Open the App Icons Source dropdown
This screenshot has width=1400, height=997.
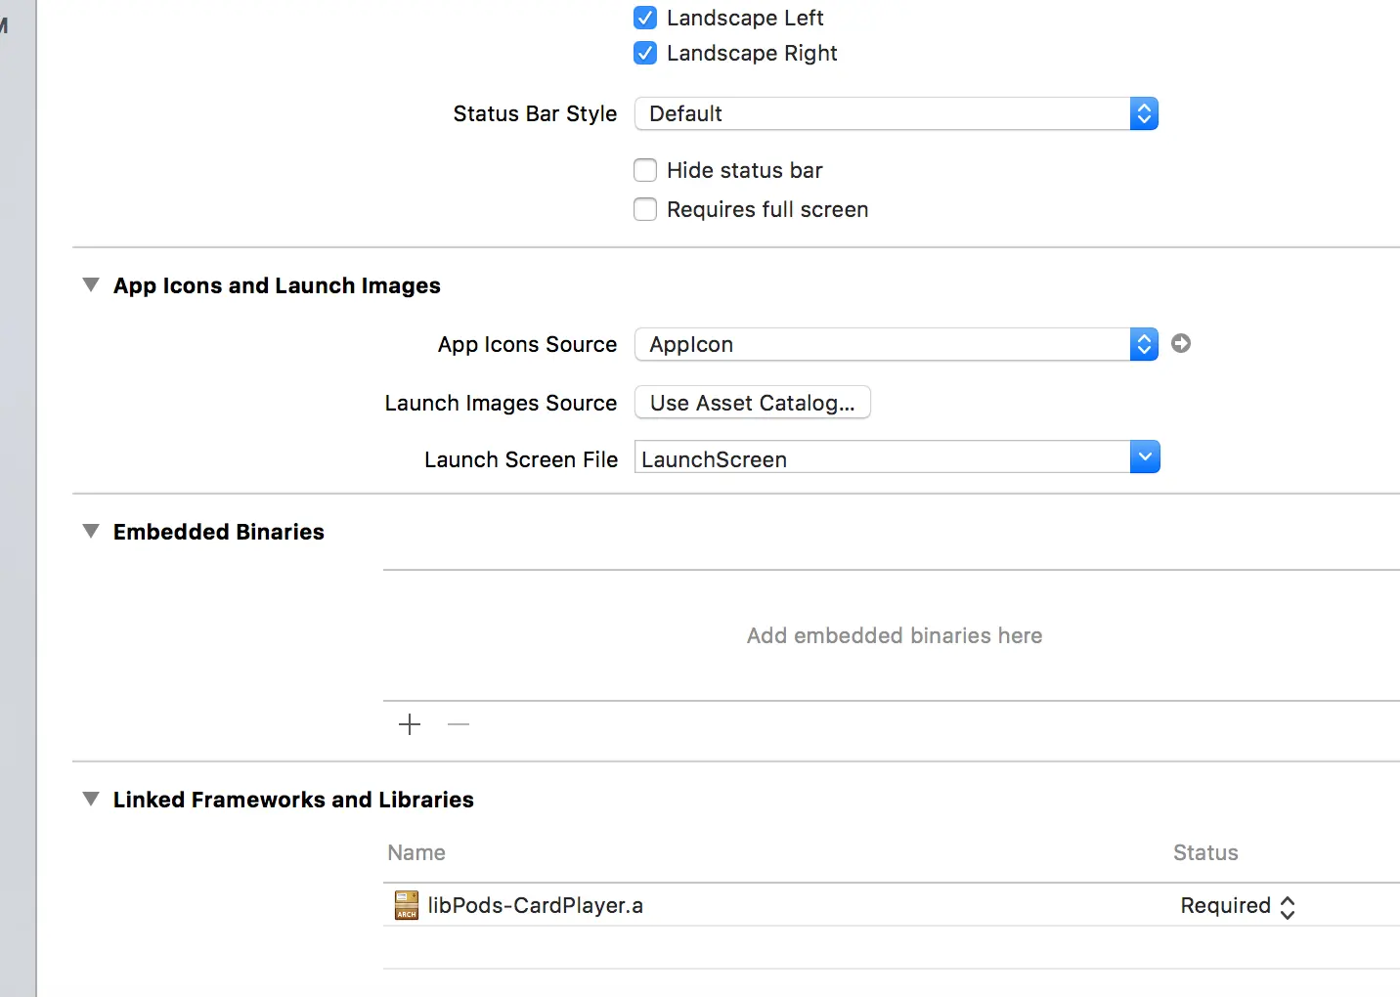[1144, 344]
